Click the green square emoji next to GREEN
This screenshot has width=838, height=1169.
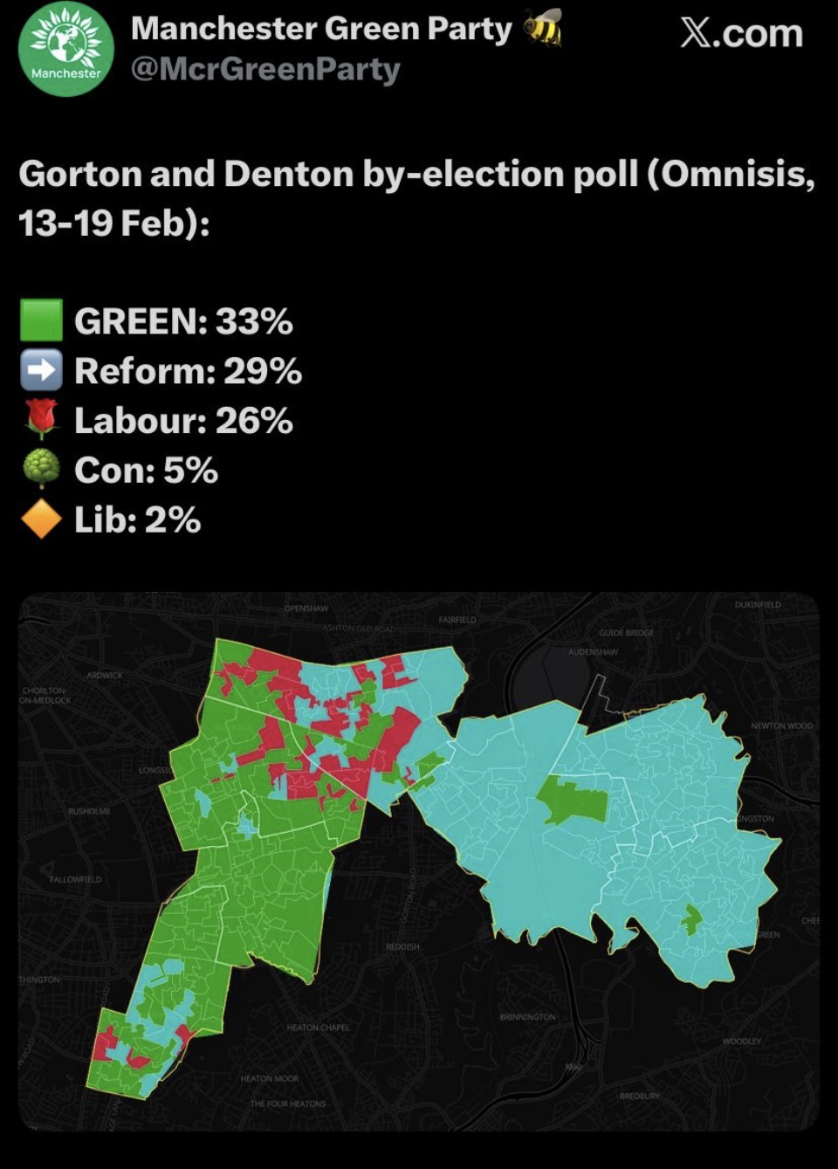point(41,320)
